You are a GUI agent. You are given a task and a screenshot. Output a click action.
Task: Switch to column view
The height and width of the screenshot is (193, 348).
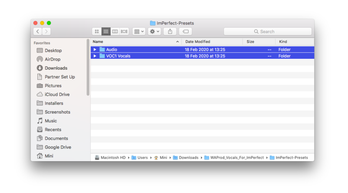(115, 31)
